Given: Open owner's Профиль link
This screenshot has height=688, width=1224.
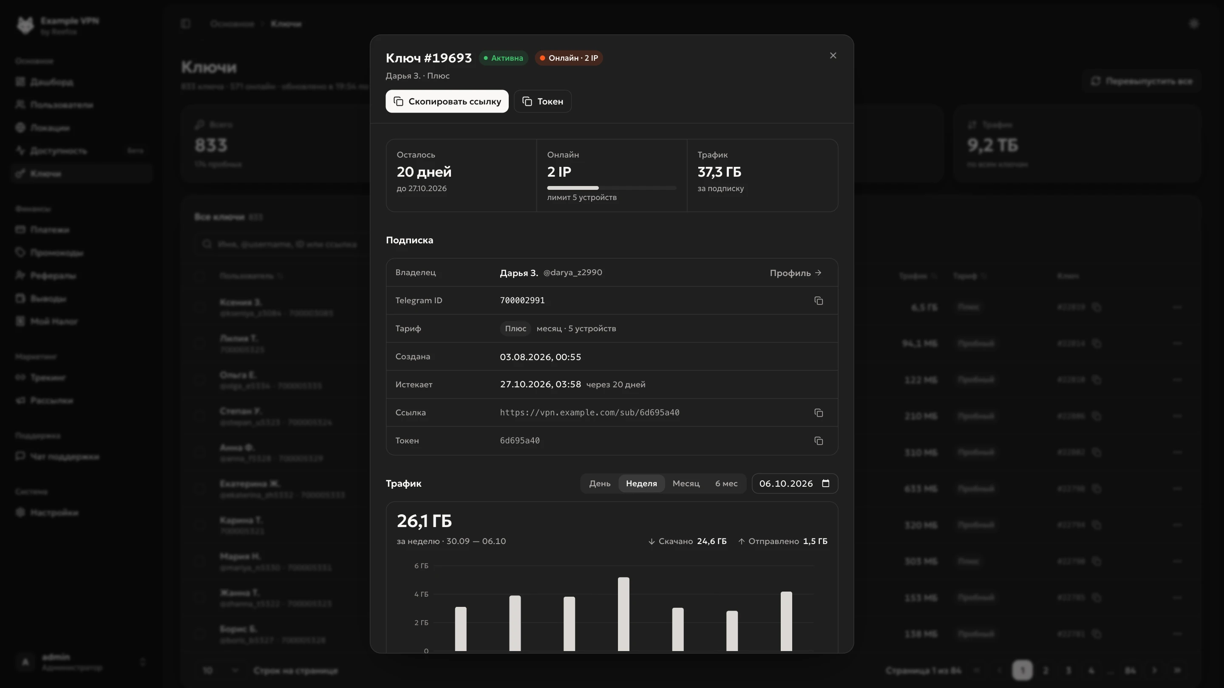Looking at the screenshot, I should [x=796, y=273].
